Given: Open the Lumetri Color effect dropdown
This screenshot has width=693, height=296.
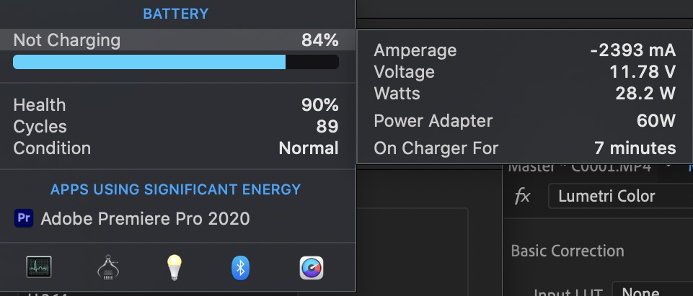Looking at the screenshot, I should coord(619,196).
